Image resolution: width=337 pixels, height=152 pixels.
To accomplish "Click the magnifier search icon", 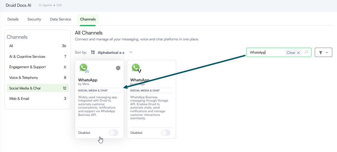I will [x=307, y=52].
